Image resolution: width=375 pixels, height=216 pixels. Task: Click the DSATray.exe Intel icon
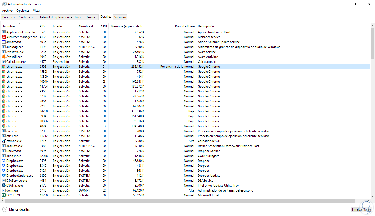4,186
